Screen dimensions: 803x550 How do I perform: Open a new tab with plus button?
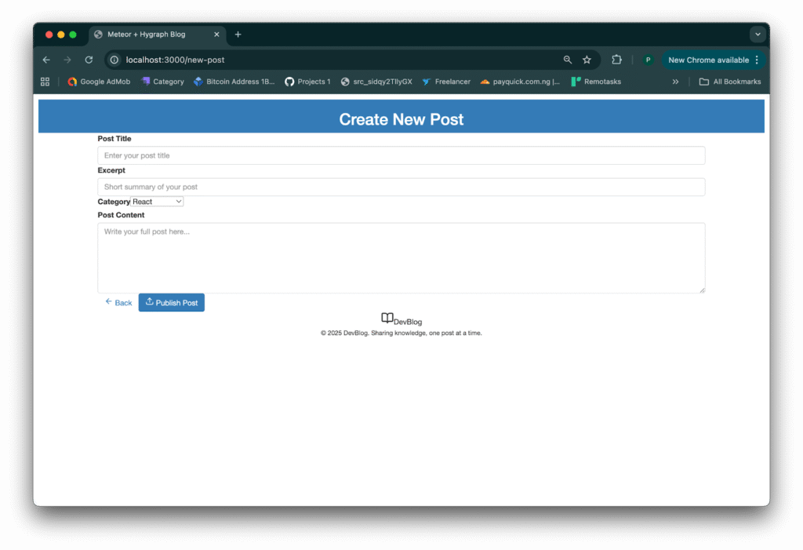238,35
